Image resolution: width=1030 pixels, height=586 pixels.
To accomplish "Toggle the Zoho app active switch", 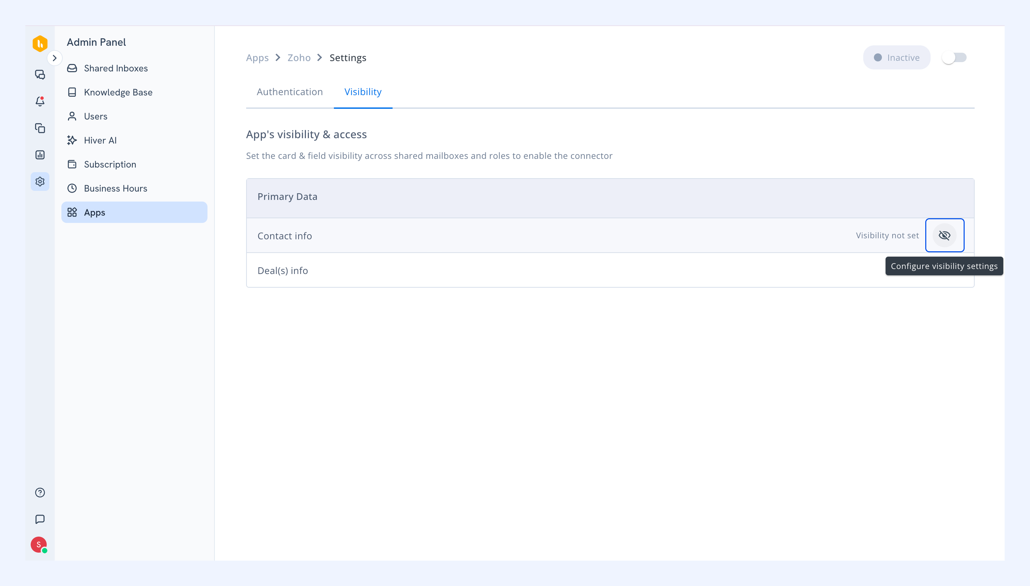I will [954, 57].
